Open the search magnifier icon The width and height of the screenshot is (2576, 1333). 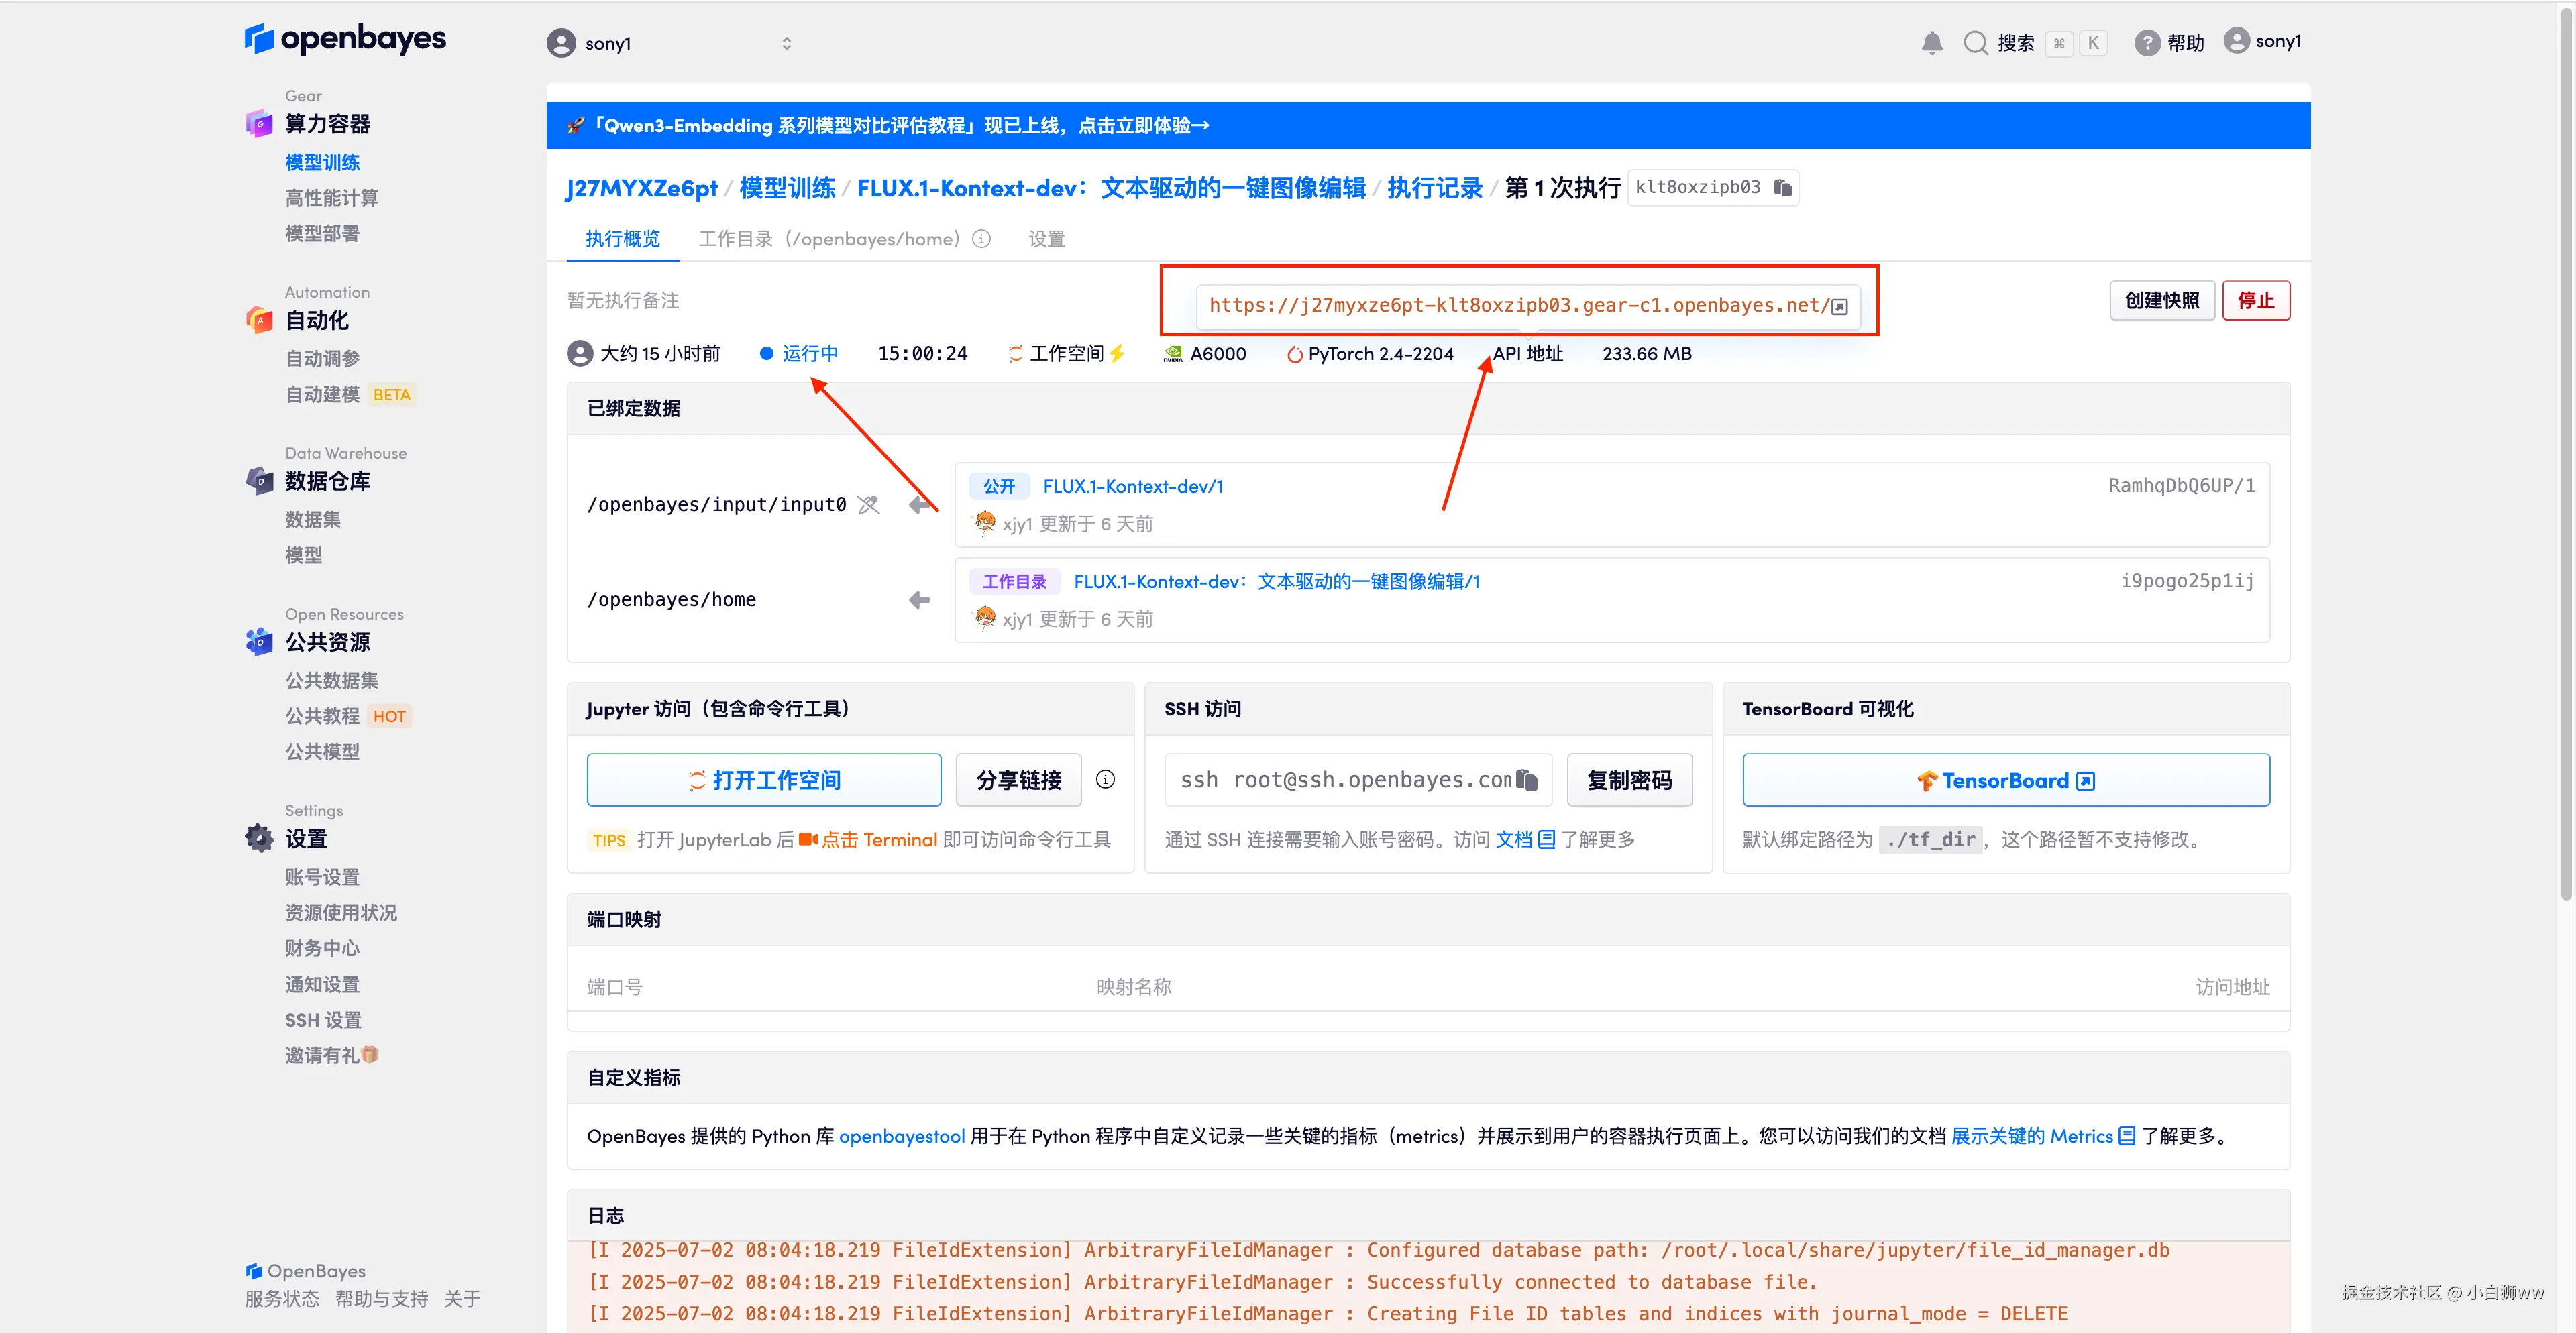pyautogui.click(x=1975, y=42)
